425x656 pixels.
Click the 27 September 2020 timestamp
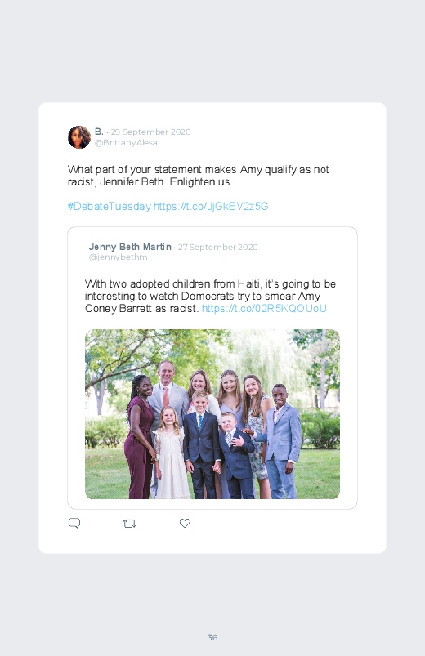[x=217, y=248]
